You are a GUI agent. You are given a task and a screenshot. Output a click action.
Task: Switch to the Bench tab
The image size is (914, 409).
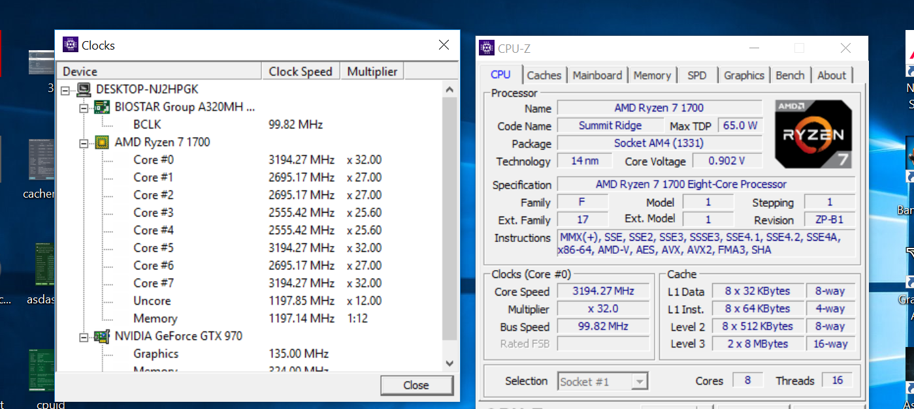click(x=790, y=76)
